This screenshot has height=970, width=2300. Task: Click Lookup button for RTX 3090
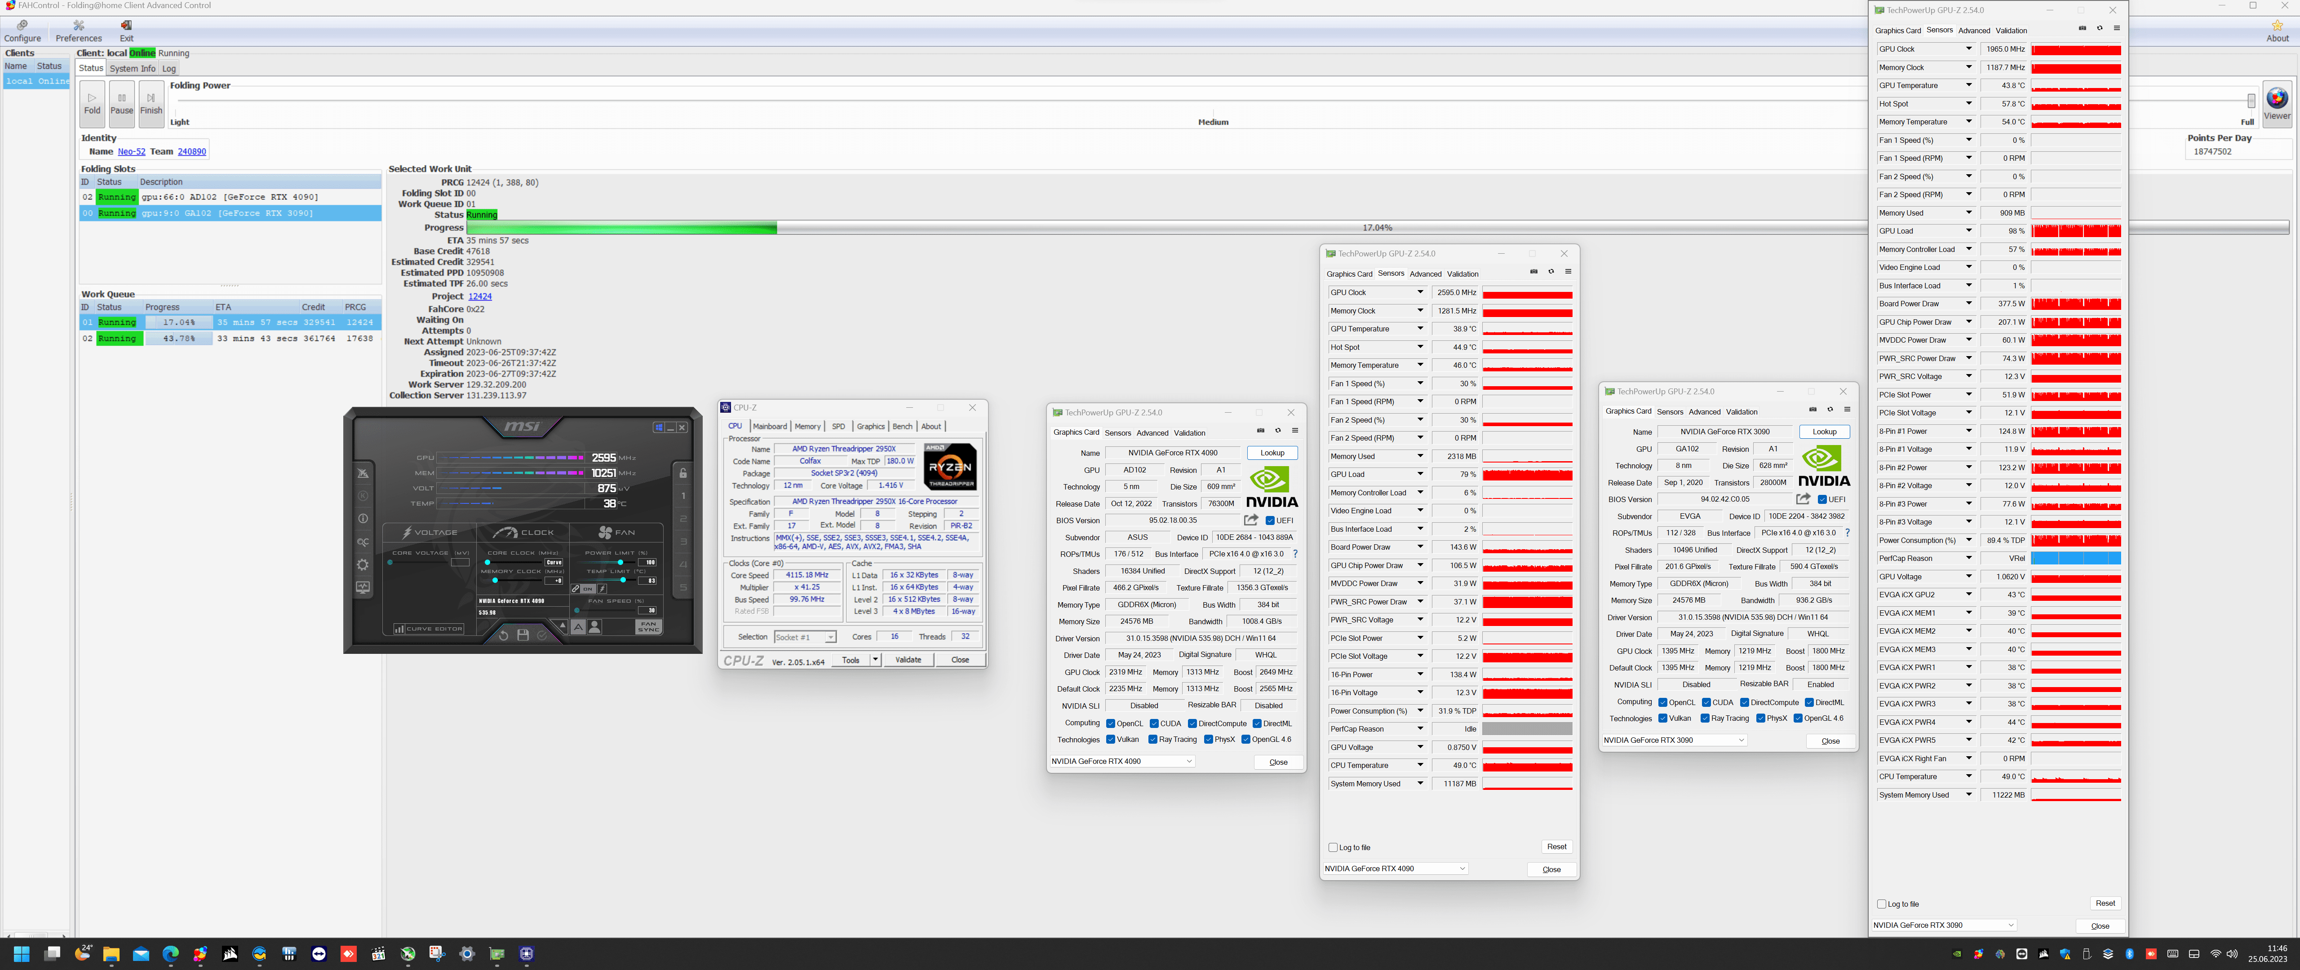click(x=1824, y=432)
